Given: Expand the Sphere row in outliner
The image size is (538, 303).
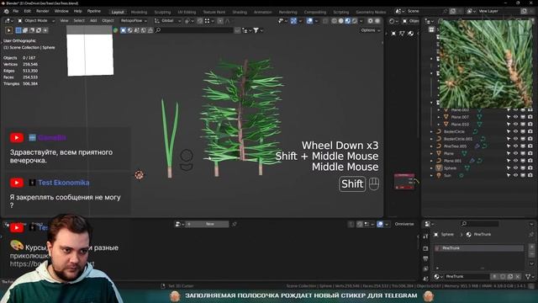Looking at the screenshot, I should pos(431,168).
